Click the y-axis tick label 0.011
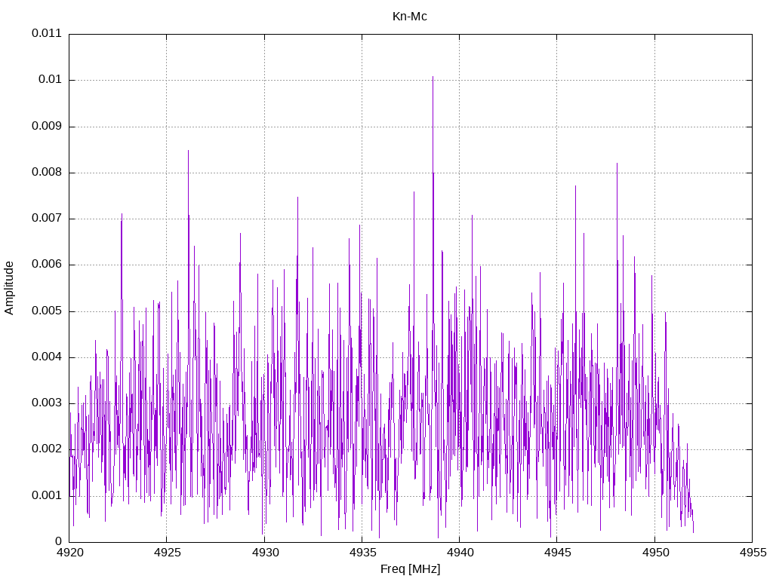Image resolution: width=773 pixels, height=579 pixels. (x=47, y=33)
